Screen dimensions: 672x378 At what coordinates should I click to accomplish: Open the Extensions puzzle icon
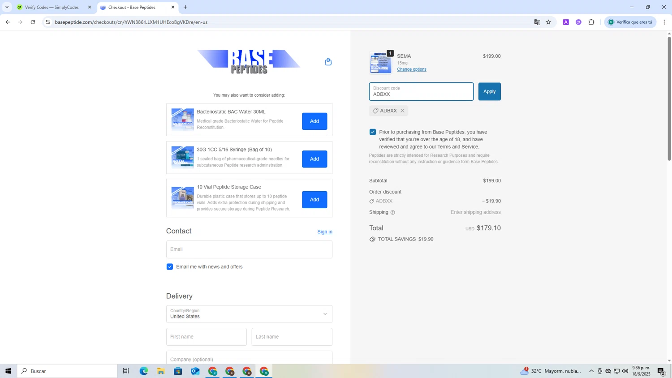591,22
